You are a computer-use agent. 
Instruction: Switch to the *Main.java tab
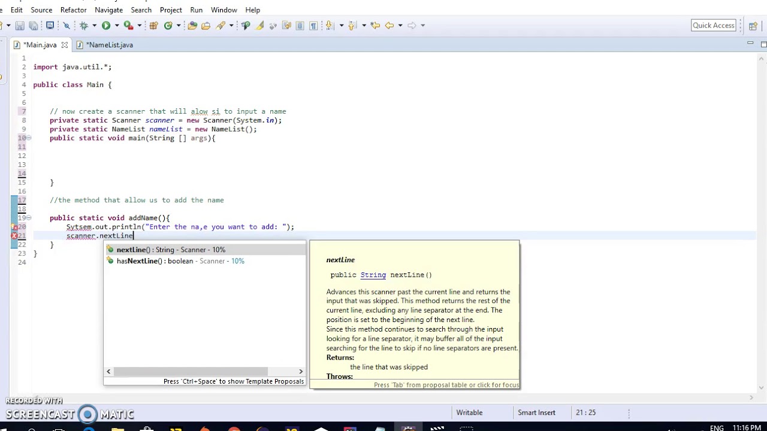coord(40,45)
